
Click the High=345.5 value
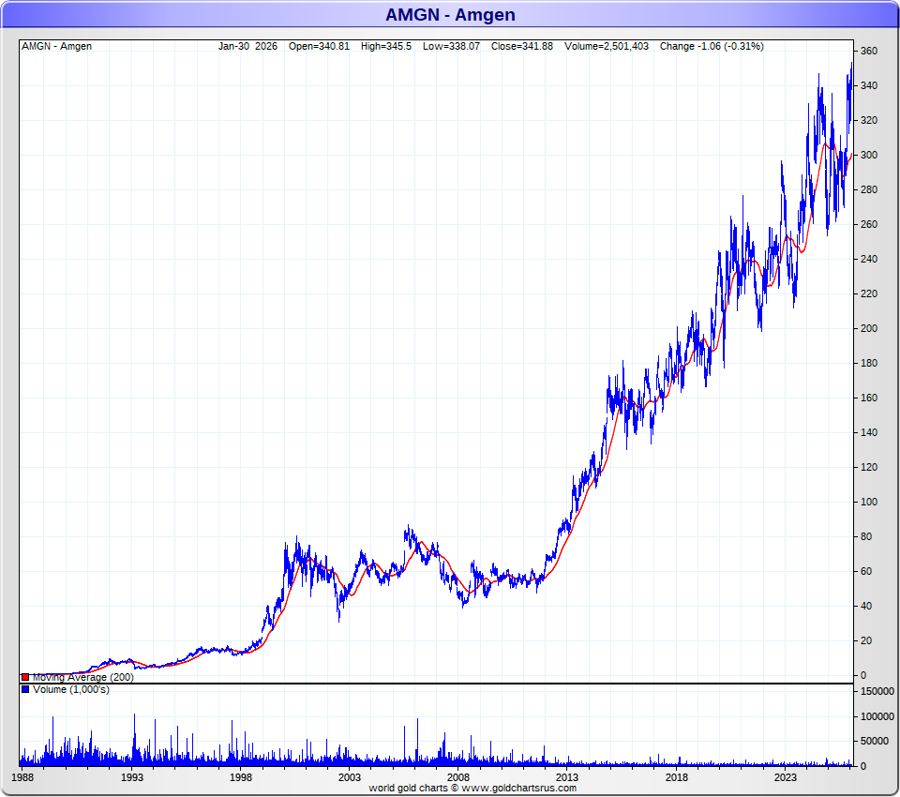coord(385,46)
